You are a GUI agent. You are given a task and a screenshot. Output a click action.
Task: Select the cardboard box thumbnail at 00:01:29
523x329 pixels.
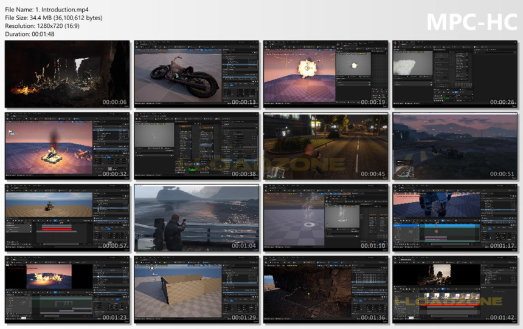196,290
